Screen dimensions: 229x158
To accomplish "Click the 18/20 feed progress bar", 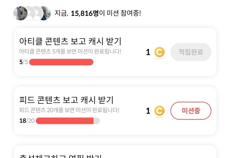I will (64, 121).
